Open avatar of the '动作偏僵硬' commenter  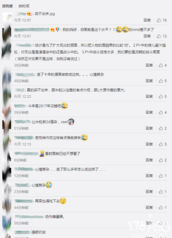tap(7, 220)
